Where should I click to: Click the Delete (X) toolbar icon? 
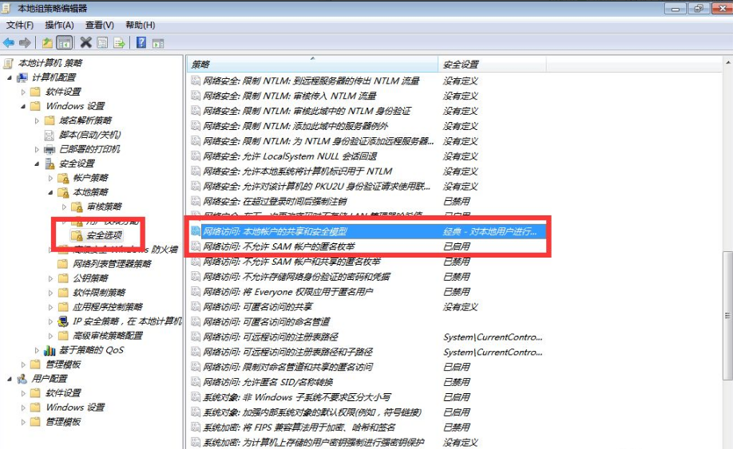pyautogui.click(x=85, y=42)
